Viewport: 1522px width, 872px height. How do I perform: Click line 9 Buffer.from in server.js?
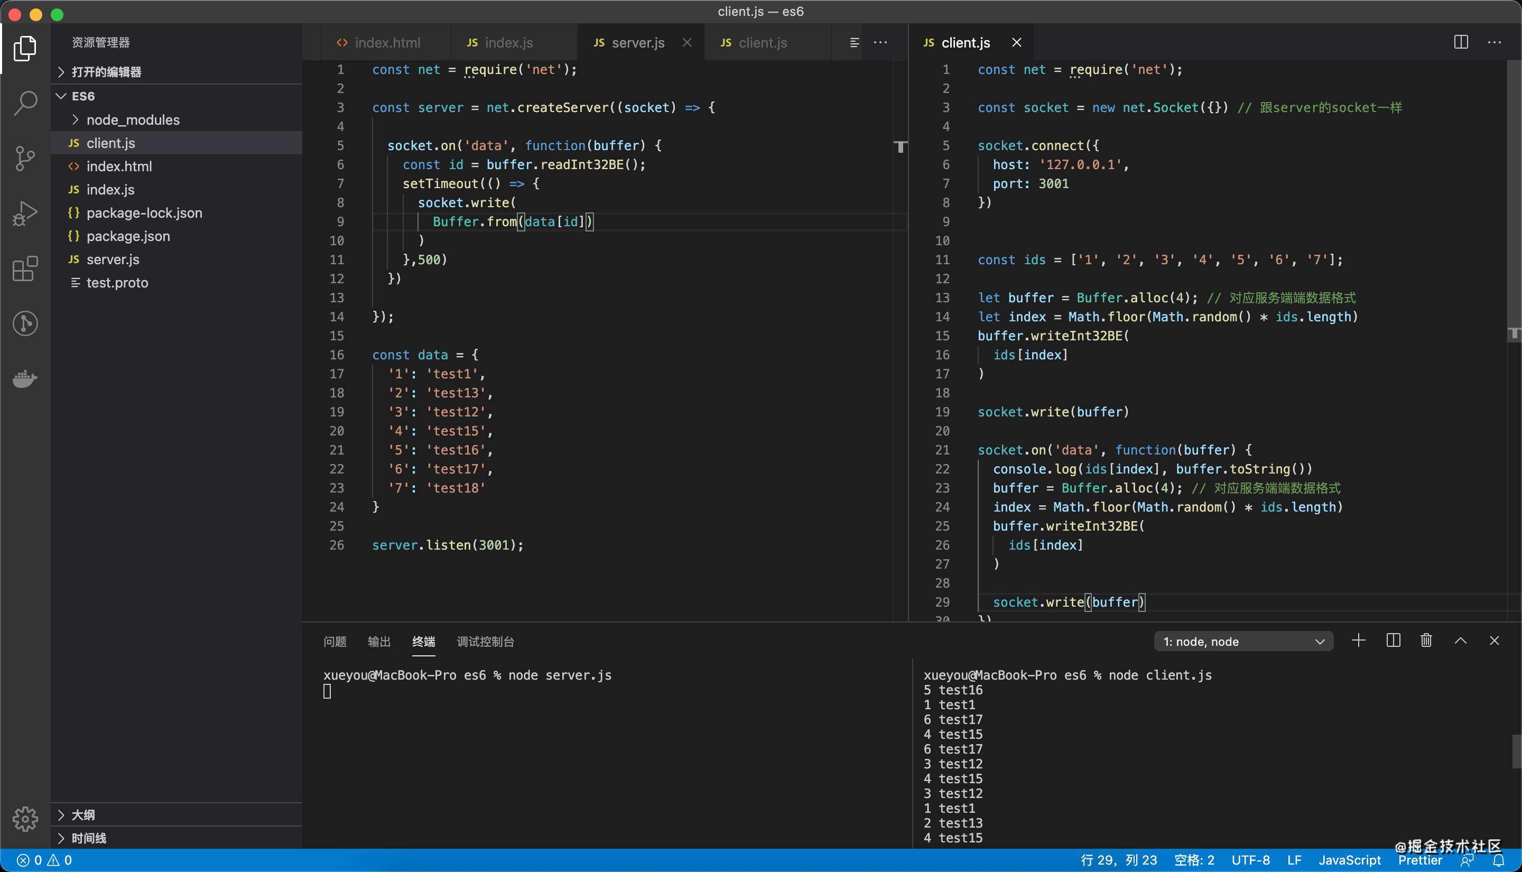pos(513,222)
